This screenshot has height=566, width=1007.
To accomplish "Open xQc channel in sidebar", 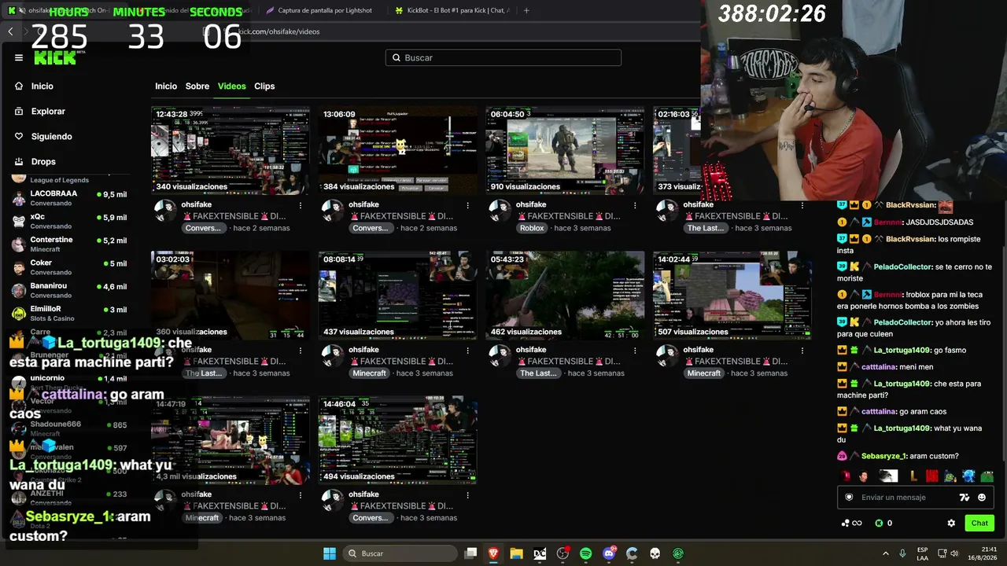I will [69, 221].
